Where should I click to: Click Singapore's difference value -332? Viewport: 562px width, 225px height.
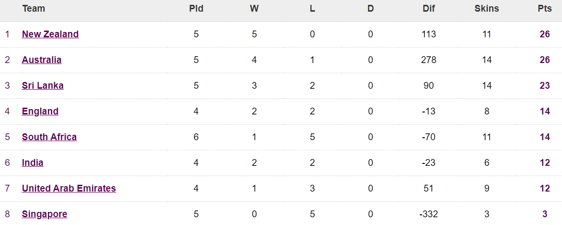pyautogui.click(x=429, y=214)
